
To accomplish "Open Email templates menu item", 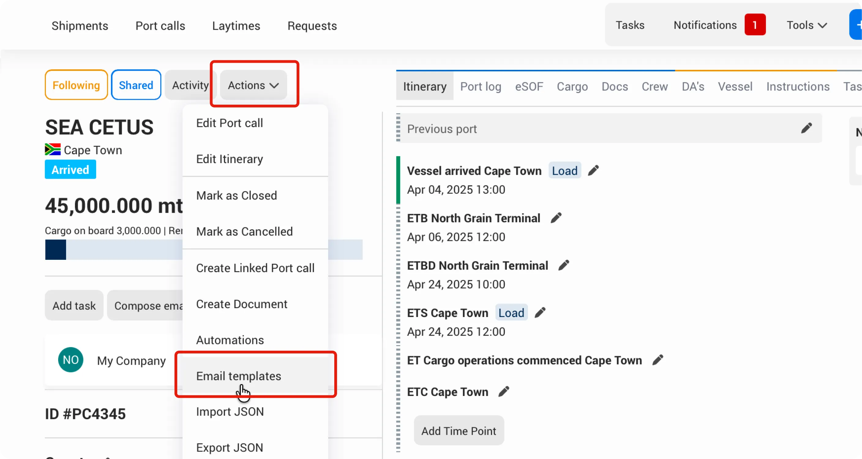I will click(255, 376).
